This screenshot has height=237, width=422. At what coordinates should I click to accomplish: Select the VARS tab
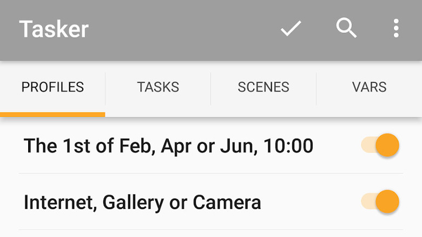tap(369, 87)
